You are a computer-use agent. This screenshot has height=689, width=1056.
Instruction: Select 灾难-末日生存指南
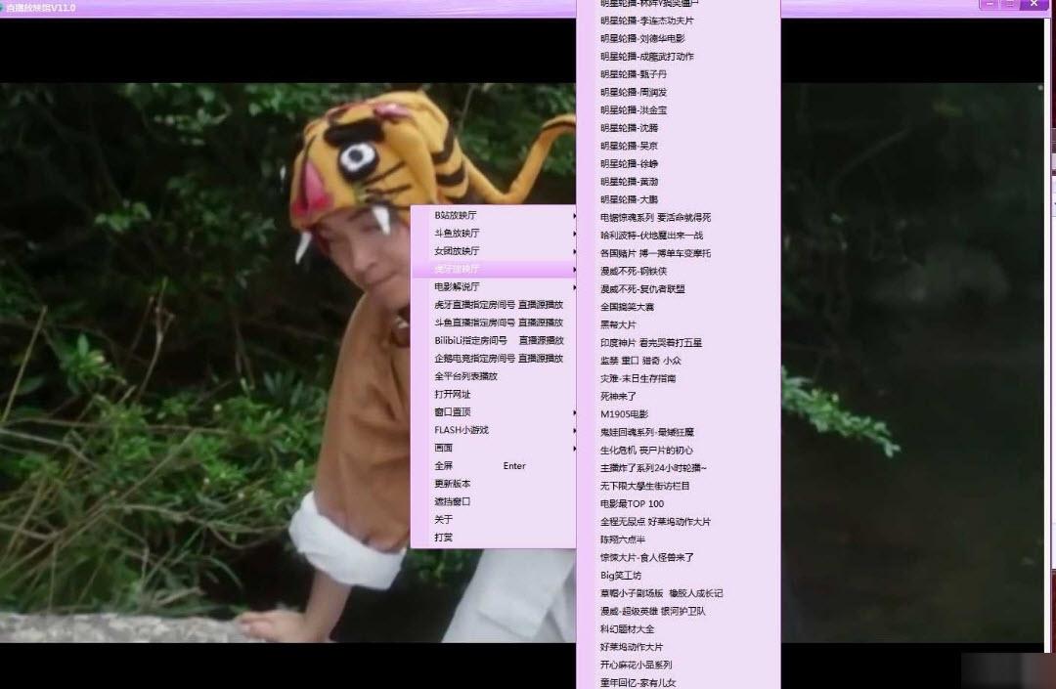click(x=679, y=379)
